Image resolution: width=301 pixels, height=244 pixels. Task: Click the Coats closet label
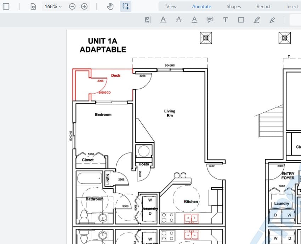144,164
